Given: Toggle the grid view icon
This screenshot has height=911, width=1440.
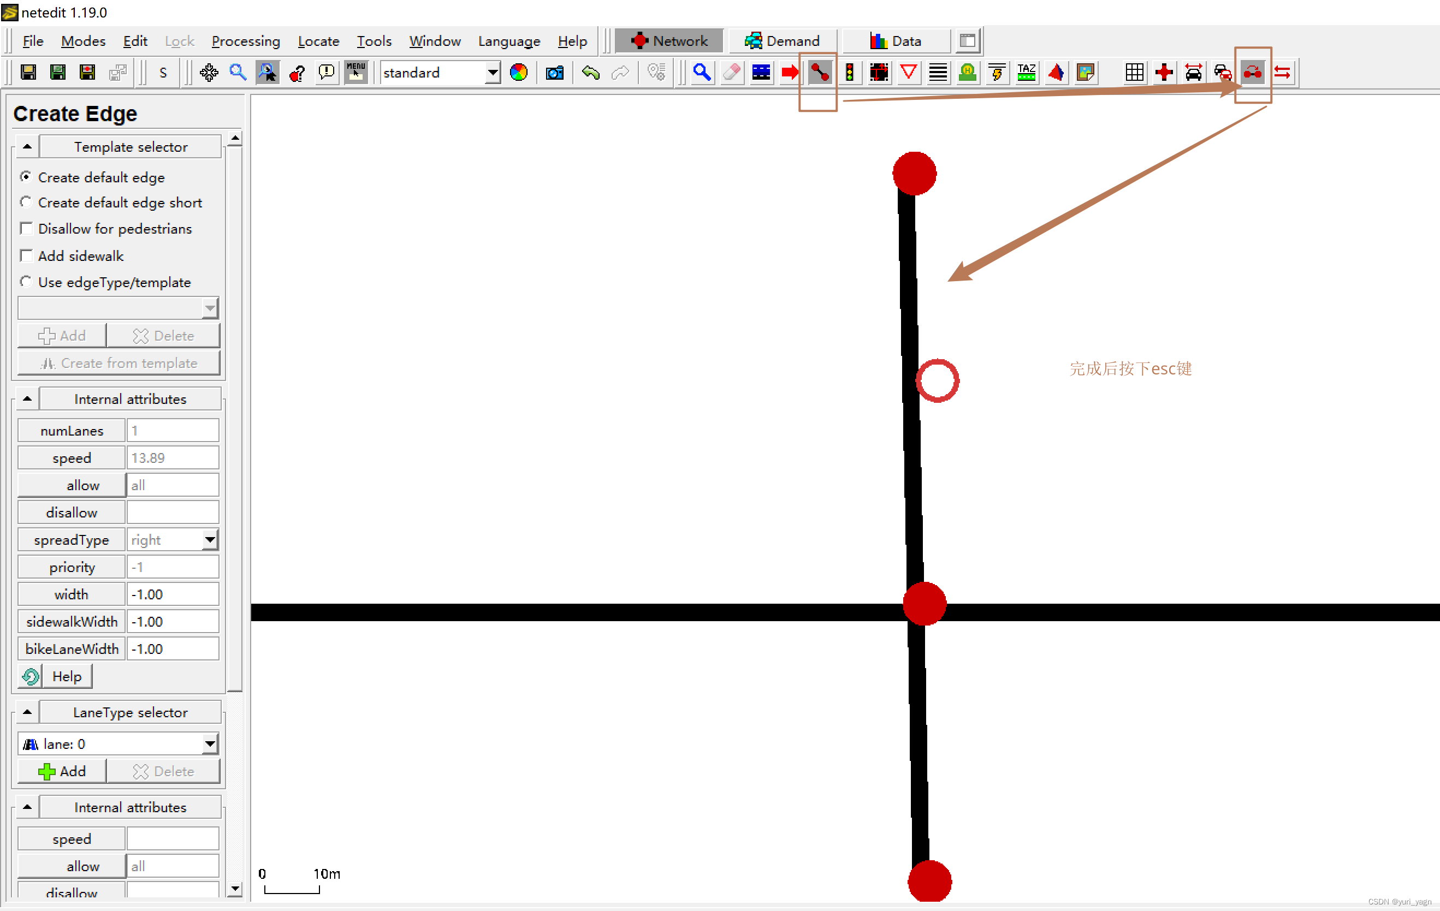Looking at the screenshot, I should click(1134, 73).
